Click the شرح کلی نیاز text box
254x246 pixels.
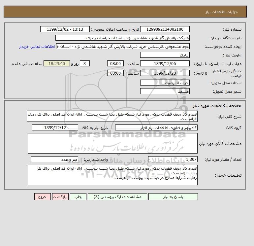click(112, 116)
